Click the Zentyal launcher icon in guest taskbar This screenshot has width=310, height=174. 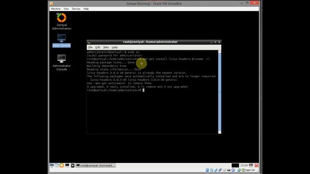pyautogui.click(x=62, y=165)
